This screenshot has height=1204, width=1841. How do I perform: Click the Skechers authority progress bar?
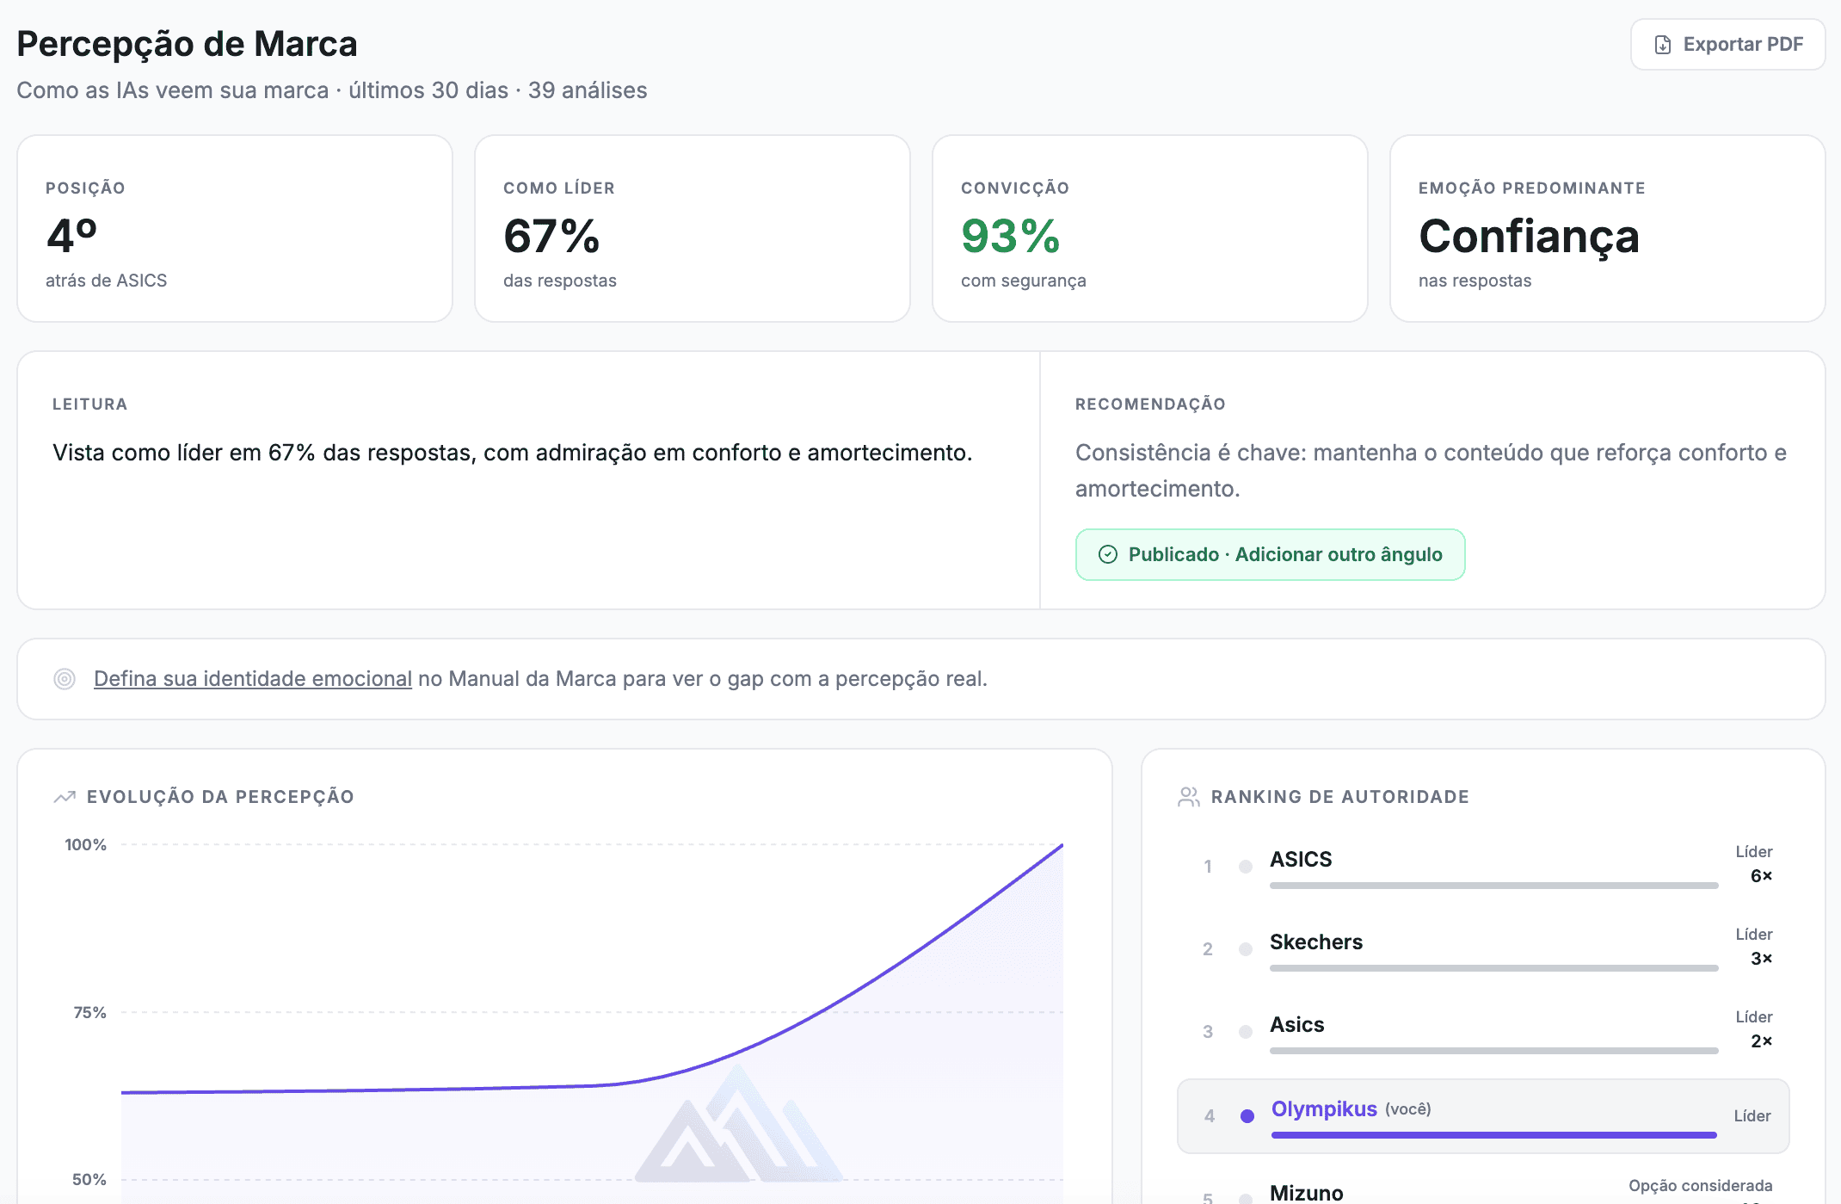[1493, 968]
